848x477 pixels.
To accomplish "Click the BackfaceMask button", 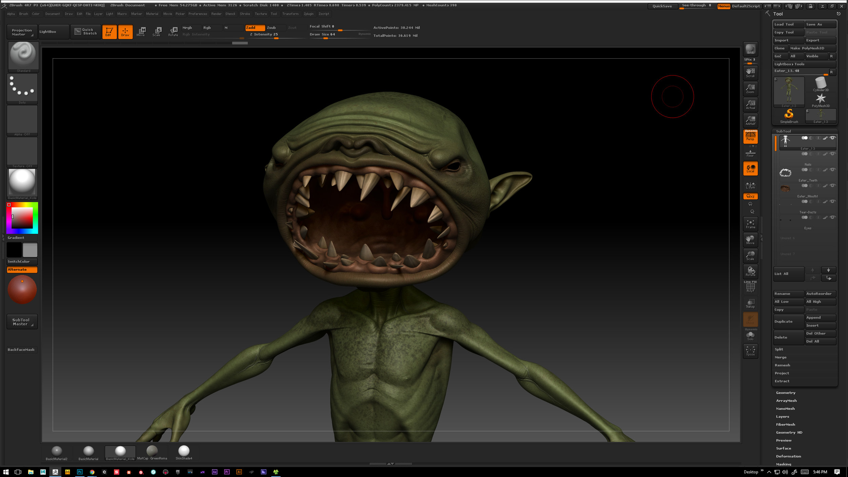I will point(22,350).
